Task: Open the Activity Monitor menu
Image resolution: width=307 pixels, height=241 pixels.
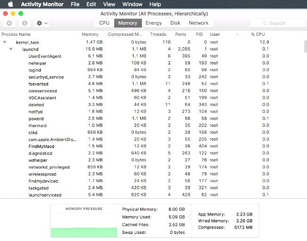Action: (x=42, y=4)
